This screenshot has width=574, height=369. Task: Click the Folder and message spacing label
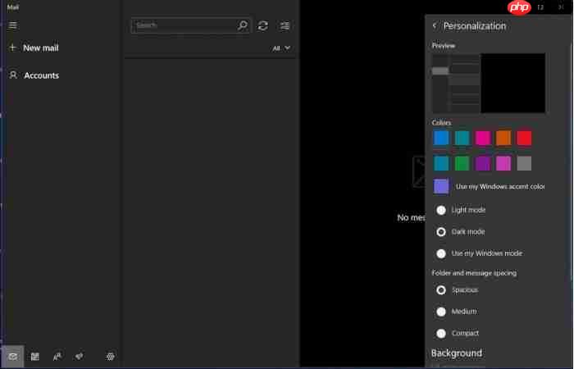[474, 273]
